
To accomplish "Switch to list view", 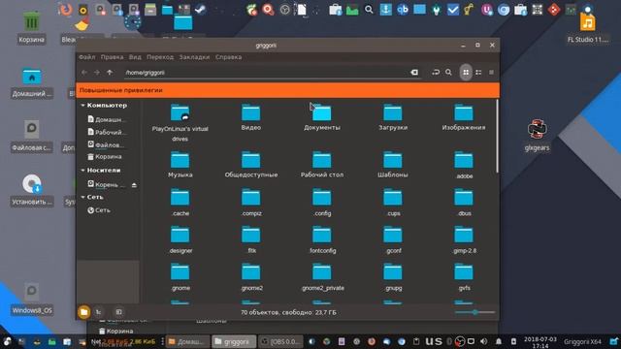I will [x=478, y=73].
